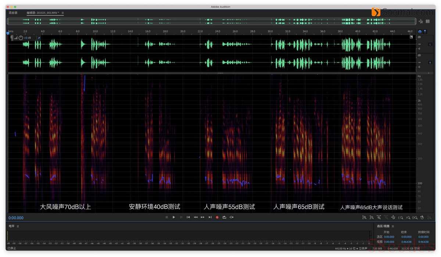The width and height of the screenshot is (441, 257).
Task: Open the editor panel menu beside 201025_001.WAV
Action: point(62,13)
